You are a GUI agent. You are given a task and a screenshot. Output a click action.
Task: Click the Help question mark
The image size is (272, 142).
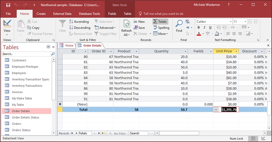(228, 5)
